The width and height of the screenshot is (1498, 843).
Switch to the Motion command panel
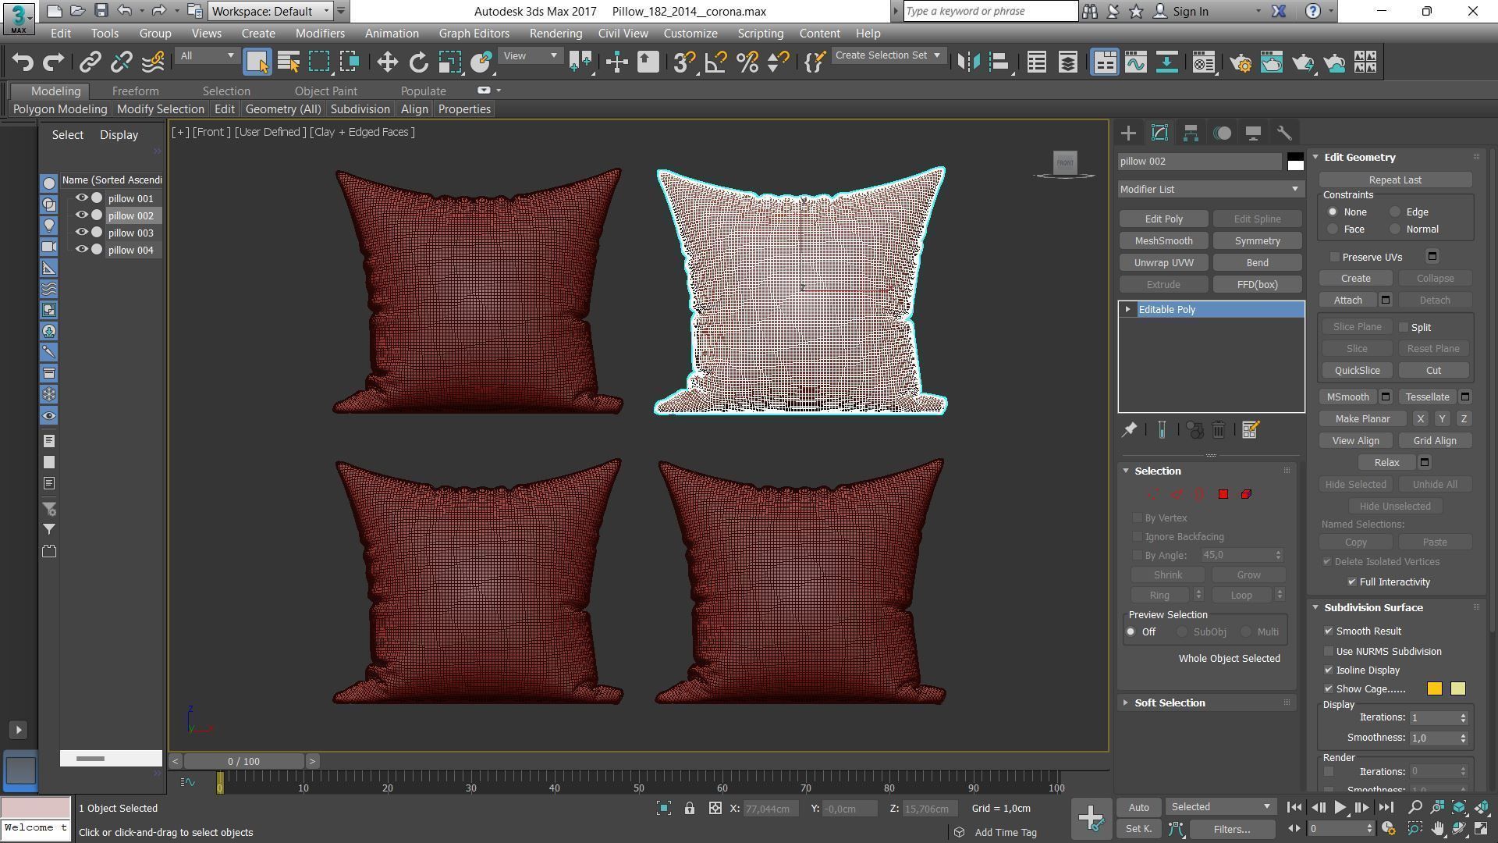pyautogui.click(x=1222, y=133)
